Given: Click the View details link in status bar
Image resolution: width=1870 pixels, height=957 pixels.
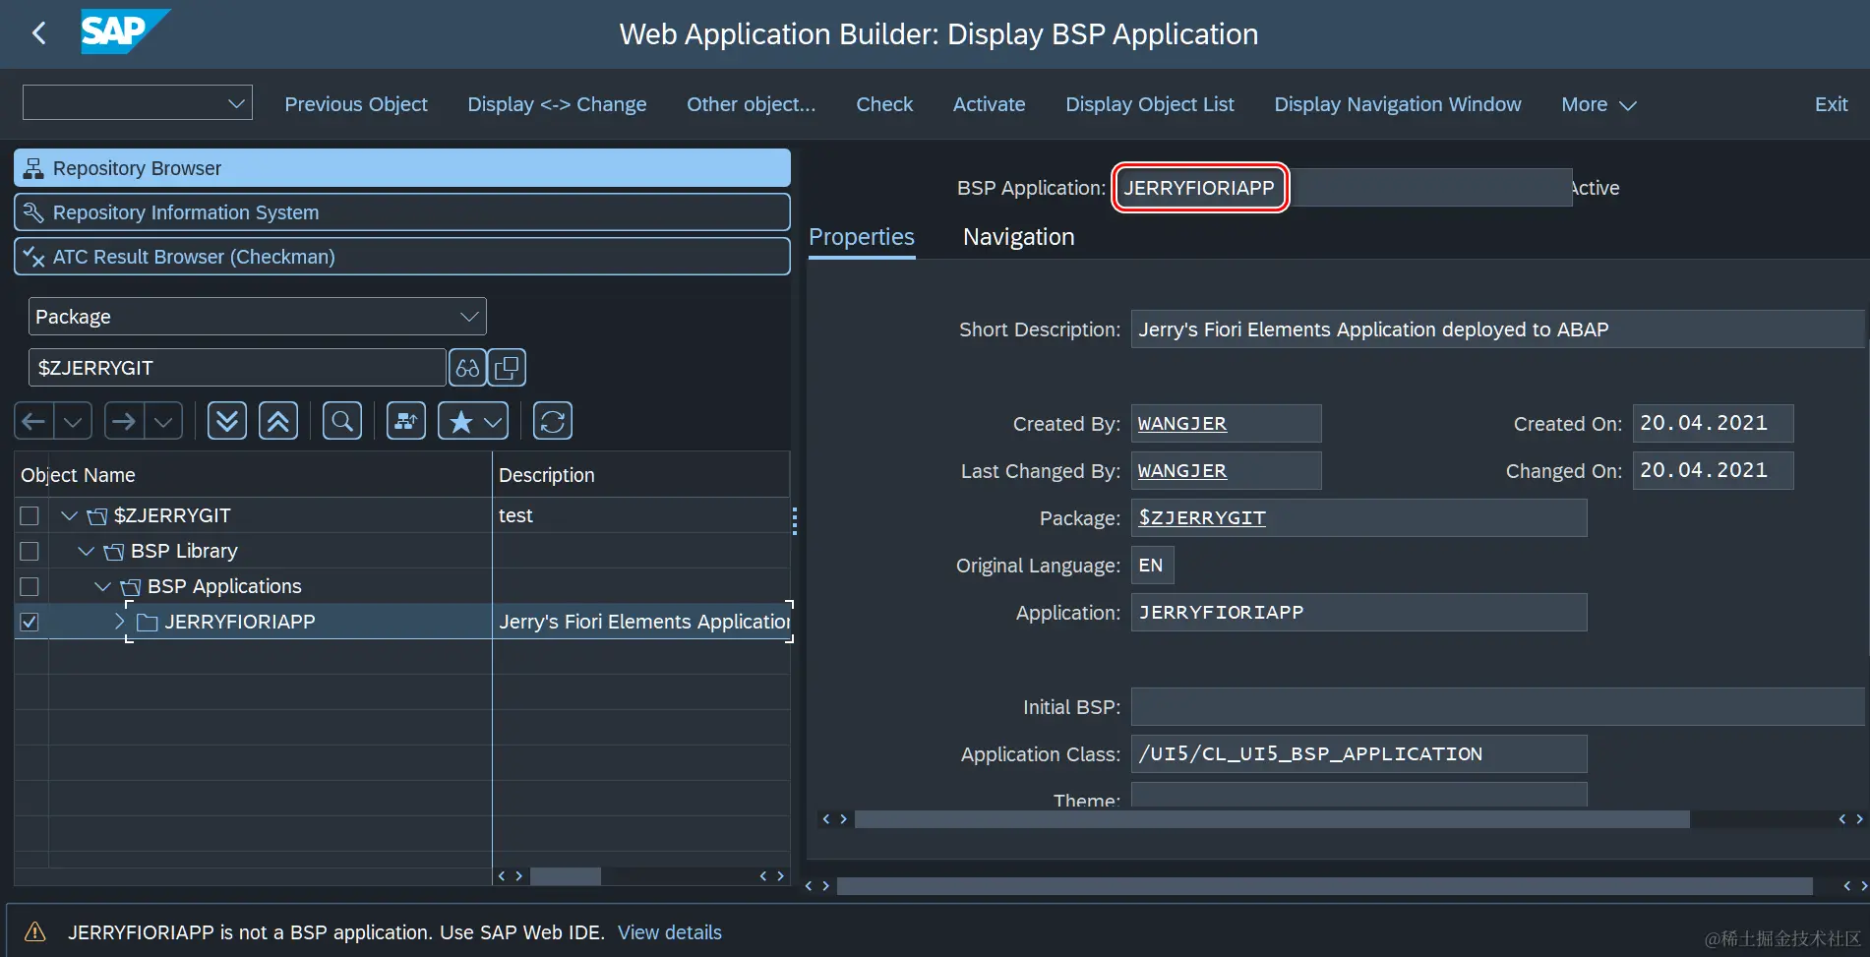Looking at the screenshot, I should (669, 932).
